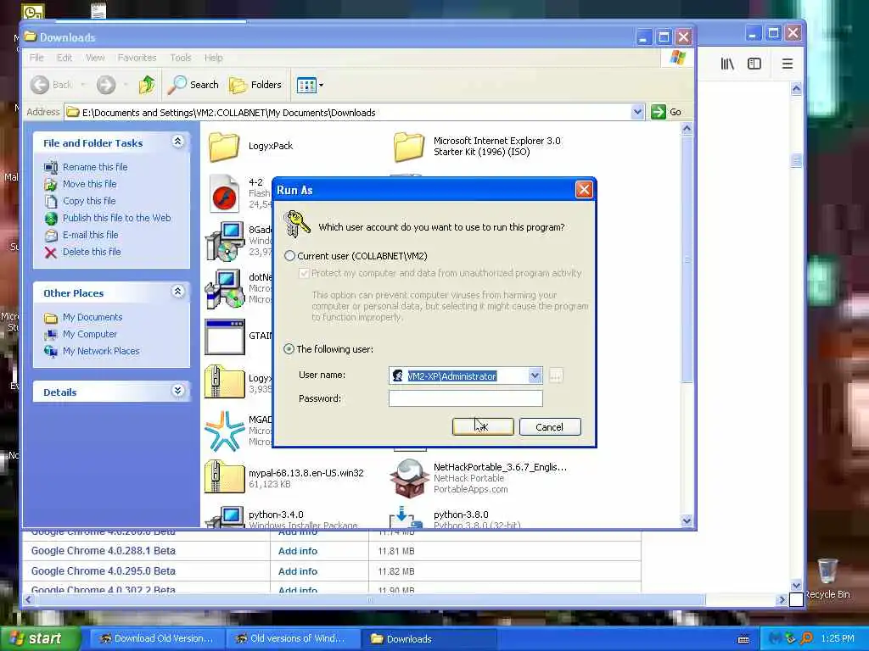
Task: Open the Edit menu
Action: pyautogui.click(x=64, y=58)
